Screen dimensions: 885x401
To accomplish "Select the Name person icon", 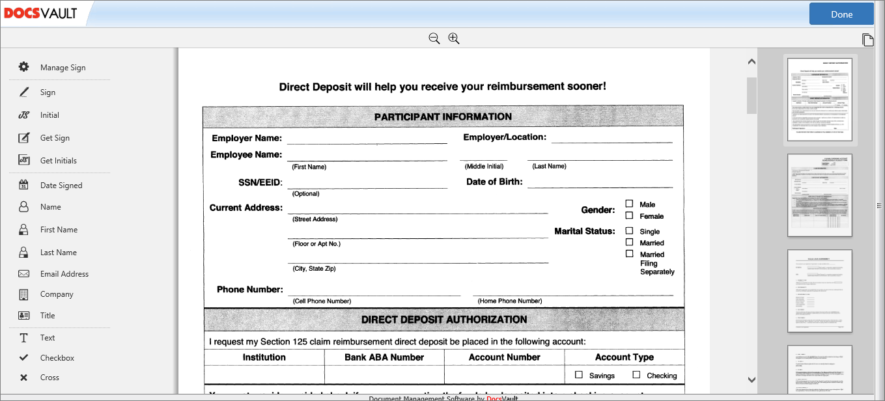I will [24, 206].
